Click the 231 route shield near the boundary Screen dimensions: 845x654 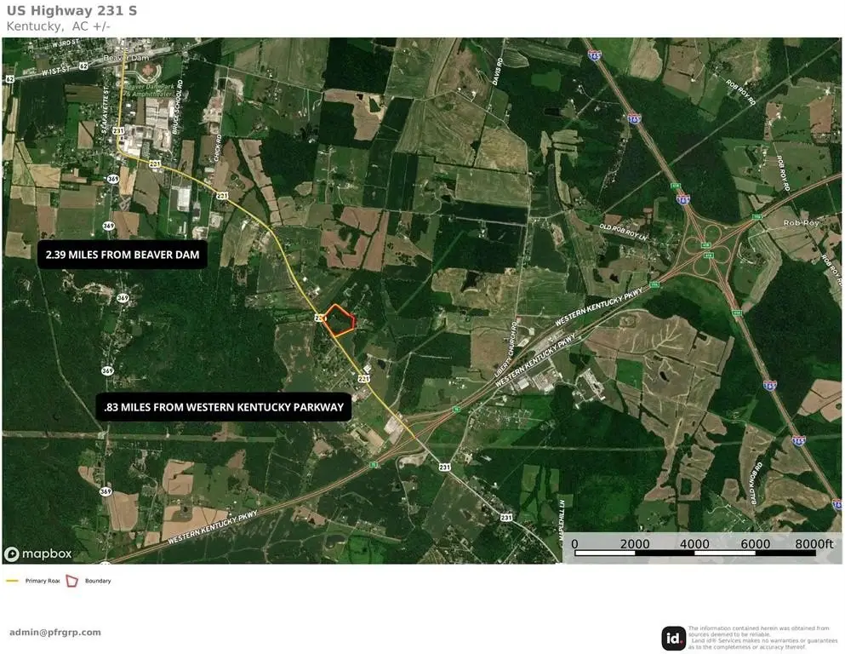[321, 317]
